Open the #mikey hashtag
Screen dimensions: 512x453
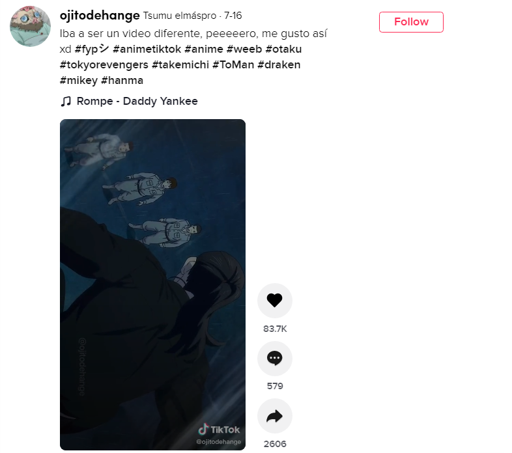click(79, 80)
